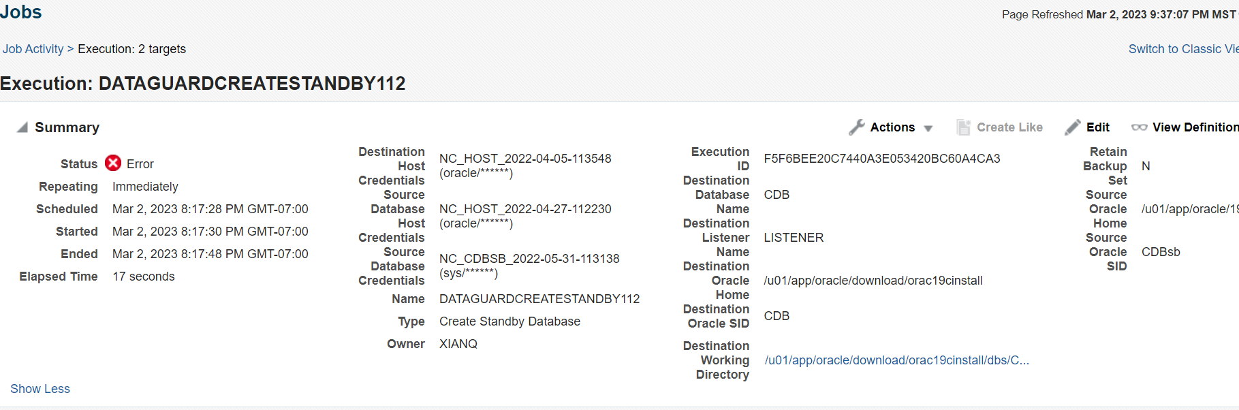Image resolution: width=1239 pixels, height=410 pixels.
Task: Go back to Job Activity breadcrumb
Action: click(x=33, y=49)
